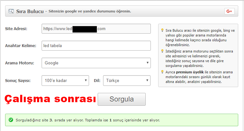
Task: Click the Sıra Bulucu magnifier icon
Action: click(11, 11)
